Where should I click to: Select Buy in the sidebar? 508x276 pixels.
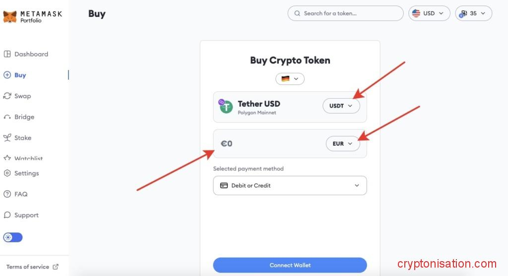(x=20, y=75)
